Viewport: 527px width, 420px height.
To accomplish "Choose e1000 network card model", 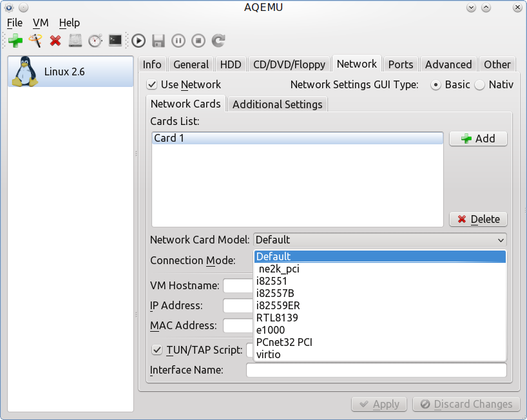I will pyautogui.click(x=380, y=330).
